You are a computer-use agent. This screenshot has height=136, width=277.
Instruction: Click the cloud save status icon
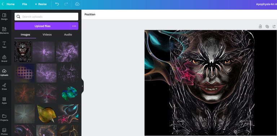(x=77, y=4)
